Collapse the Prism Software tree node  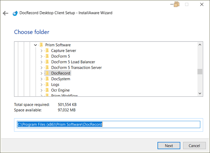pos(35,45)
